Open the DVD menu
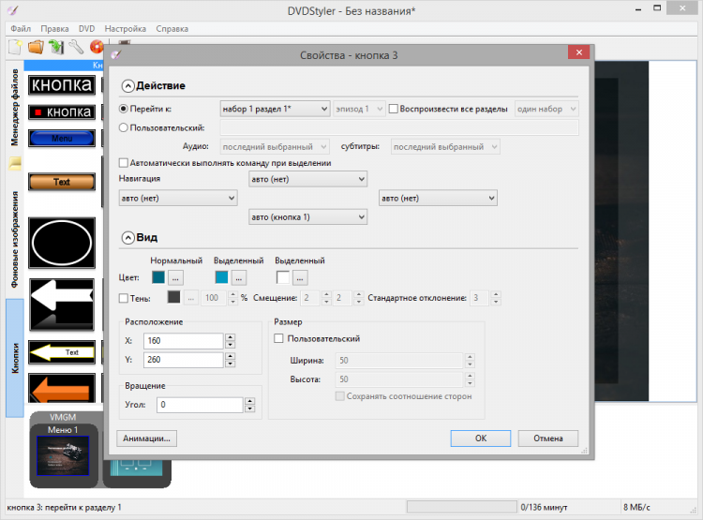703x520 pixels. (86, 29)
